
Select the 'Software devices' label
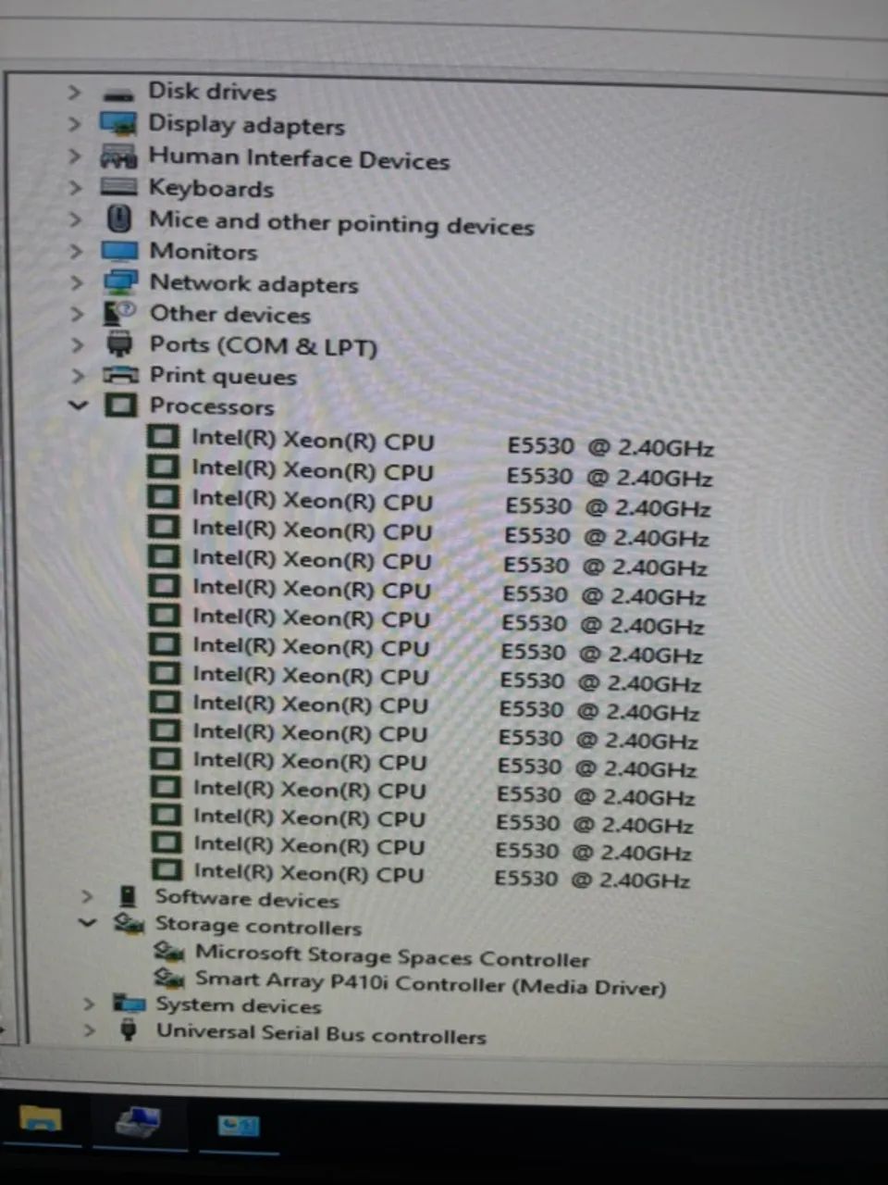[x=247, y=898]
